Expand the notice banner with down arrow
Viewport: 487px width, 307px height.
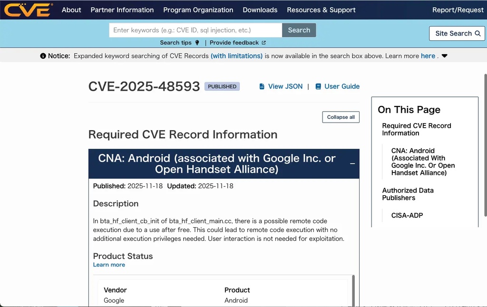pyautogui.click(x=444, y=56)
